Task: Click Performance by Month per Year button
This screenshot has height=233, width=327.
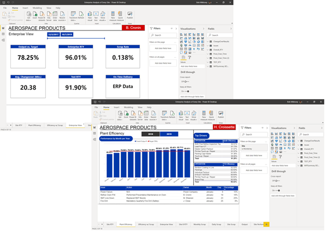Action: pyautogui.click(x=115, y=138)
